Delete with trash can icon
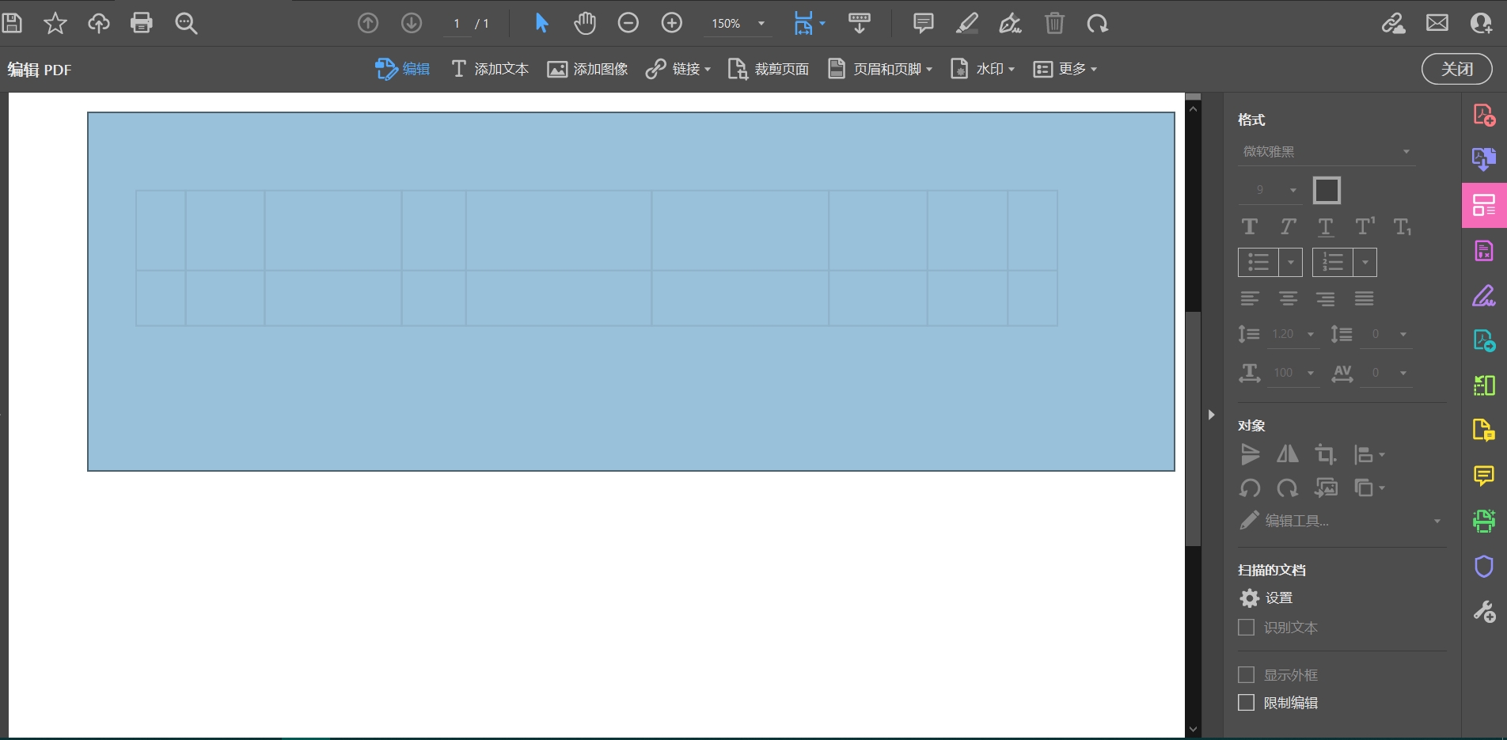This screenshot has height=740, width=1507. [x=1054, y=23]
